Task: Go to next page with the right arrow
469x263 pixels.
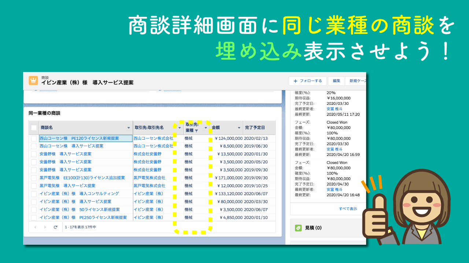Action: click(45, 227)
